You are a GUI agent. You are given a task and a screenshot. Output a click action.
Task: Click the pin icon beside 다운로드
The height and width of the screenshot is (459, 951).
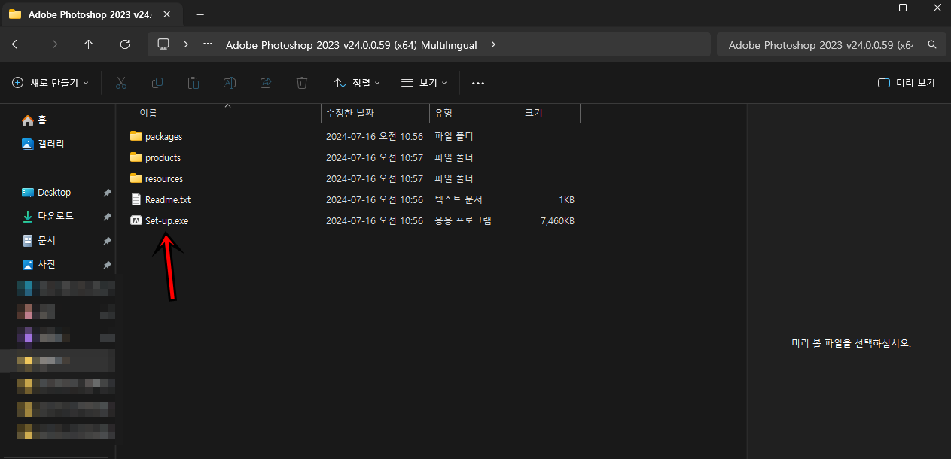[107, 217]
